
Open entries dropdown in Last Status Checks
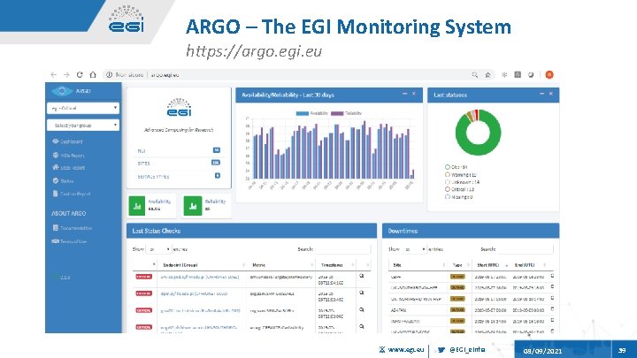[x=158, y=249]
